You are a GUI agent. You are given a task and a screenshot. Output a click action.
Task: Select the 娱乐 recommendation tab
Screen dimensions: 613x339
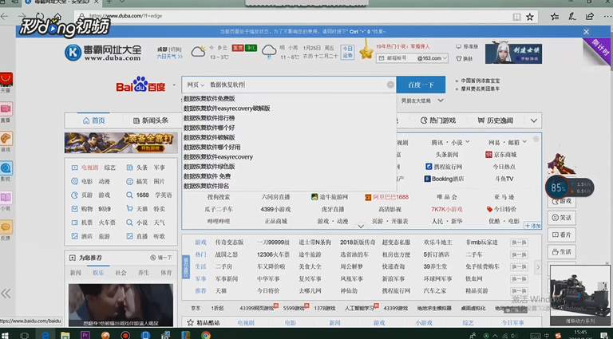click(98, 273)
